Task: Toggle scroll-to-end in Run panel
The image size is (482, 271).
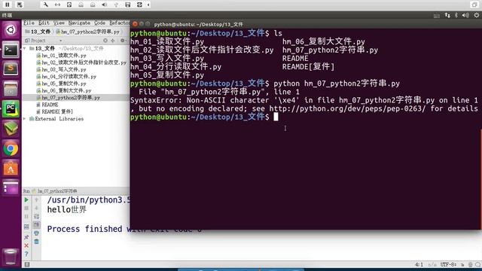Action: pyautogui.click(x=37, y=225)
